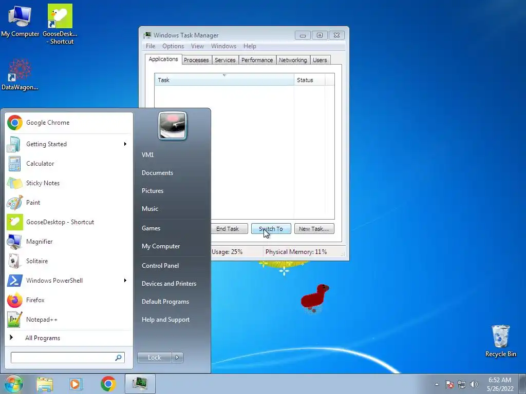Image resolution: width=526 pixels, height=394 pixels.
Task: Open My Computer in Start menu right pane
Action: (161, 246)
